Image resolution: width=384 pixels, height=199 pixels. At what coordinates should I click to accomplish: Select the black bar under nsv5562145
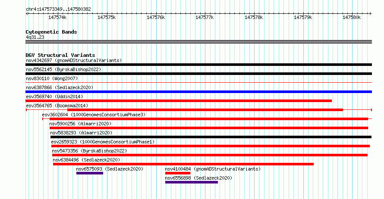198,74
